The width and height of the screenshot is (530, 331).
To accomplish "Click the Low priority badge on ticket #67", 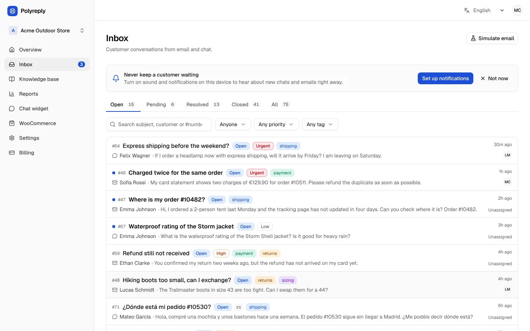I will coord(265,227).
